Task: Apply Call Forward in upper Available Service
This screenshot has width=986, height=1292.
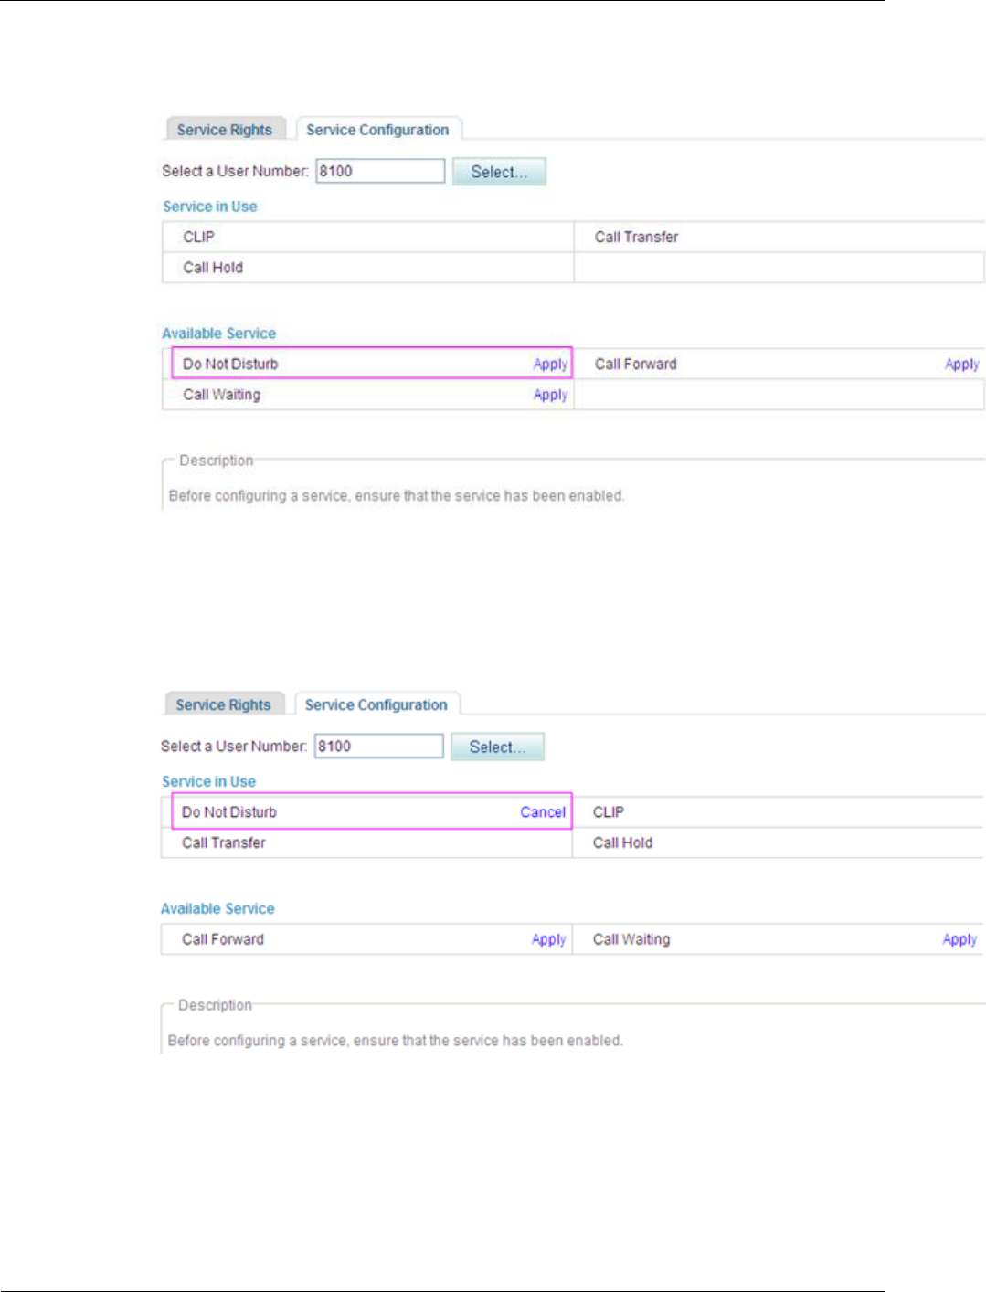Action: 961,364
